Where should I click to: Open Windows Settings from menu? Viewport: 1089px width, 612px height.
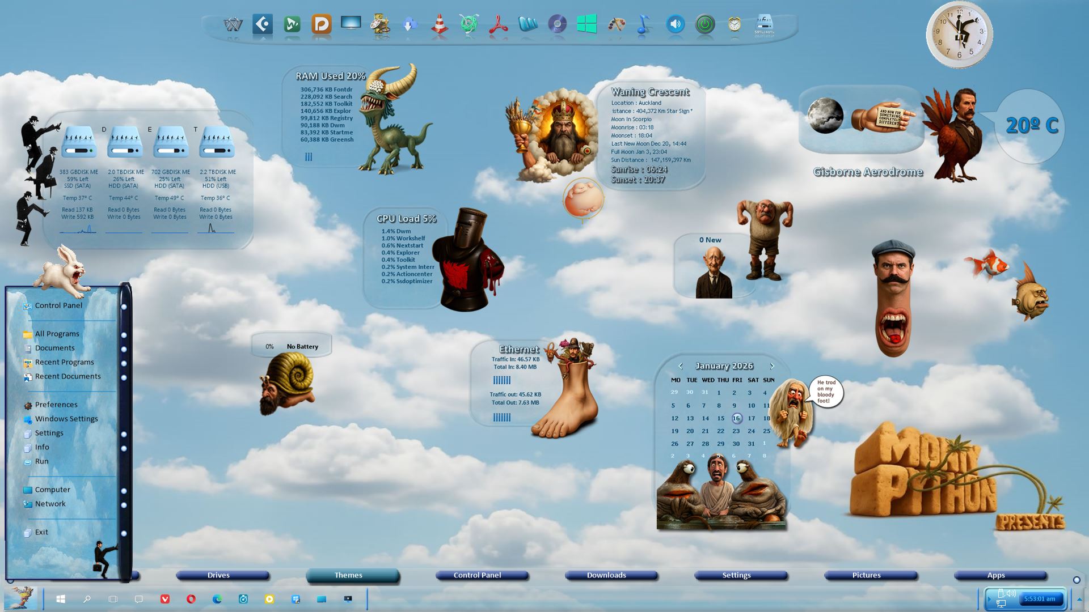[x=66, y=419]
